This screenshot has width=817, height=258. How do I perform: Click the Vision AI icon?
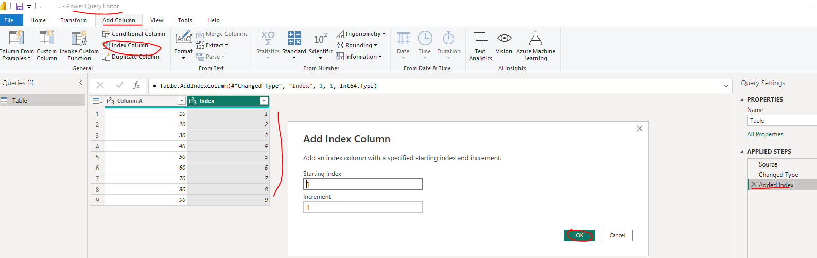(504, 38)
